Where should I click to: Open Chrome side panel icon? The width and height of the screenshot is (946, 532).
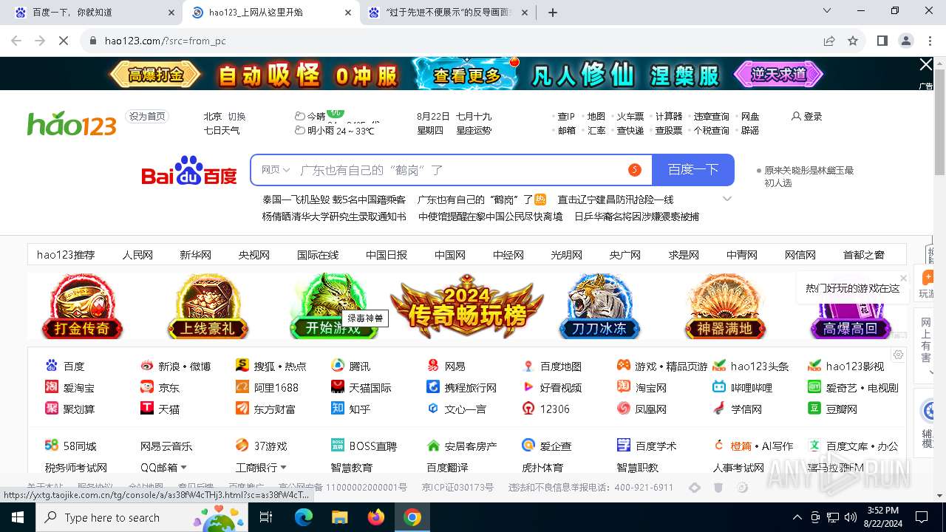(x=882, y=41)
